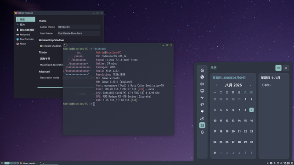
Task: Click the feather tray icon in the taskbar
Action: (x=267, y=163)
